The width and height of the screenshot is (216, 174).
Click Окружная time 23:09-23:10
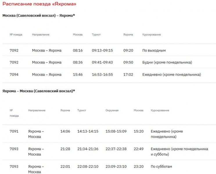(x=116, y=166)
